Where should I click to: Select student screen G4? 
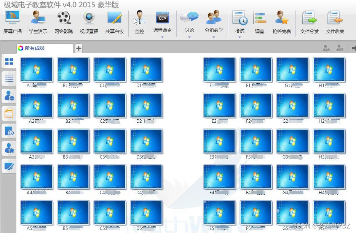[x=292, y=177]
